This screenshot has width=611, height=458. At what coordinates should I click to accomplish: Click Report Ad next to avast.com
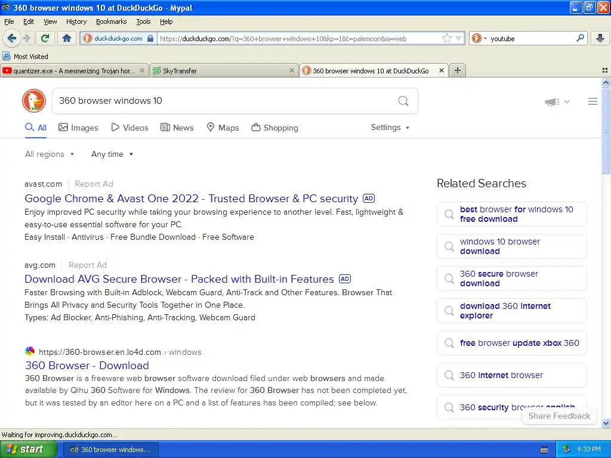(x=94, y=184)
